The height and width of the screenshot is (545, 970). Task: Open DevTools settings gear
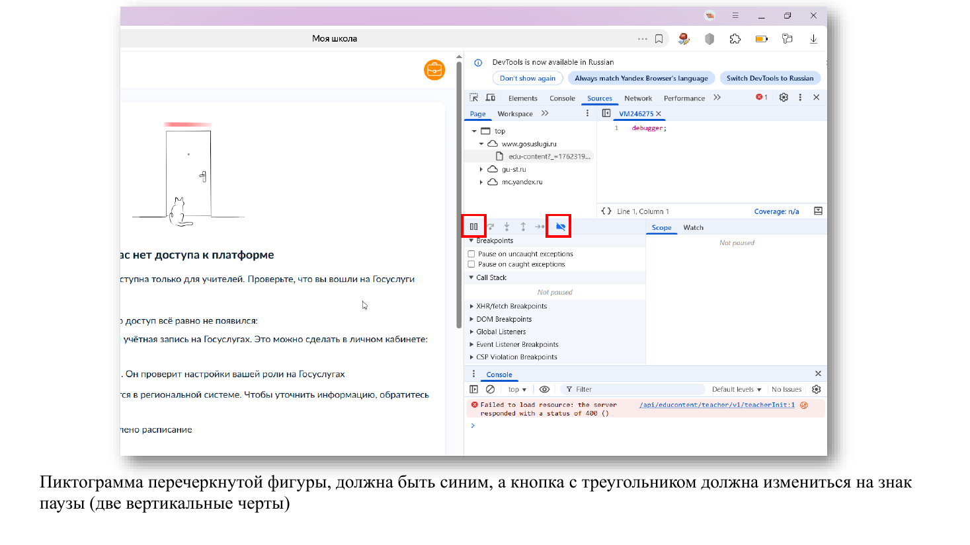pos(784,97)
